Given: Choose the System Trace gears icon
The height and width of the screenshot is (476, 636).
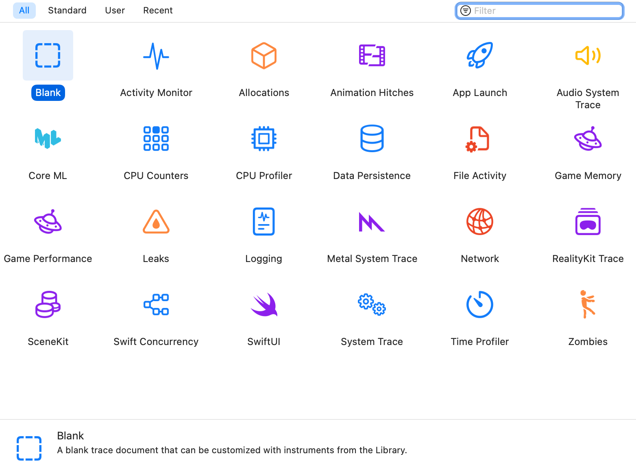Looking at the screenshot, I should click(x=372, y=304).
